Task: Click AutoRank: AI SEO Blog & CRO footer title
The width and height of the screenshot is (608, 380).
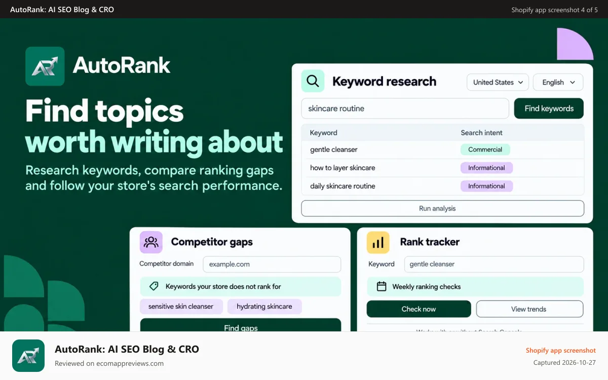Action: pos(127,349)
